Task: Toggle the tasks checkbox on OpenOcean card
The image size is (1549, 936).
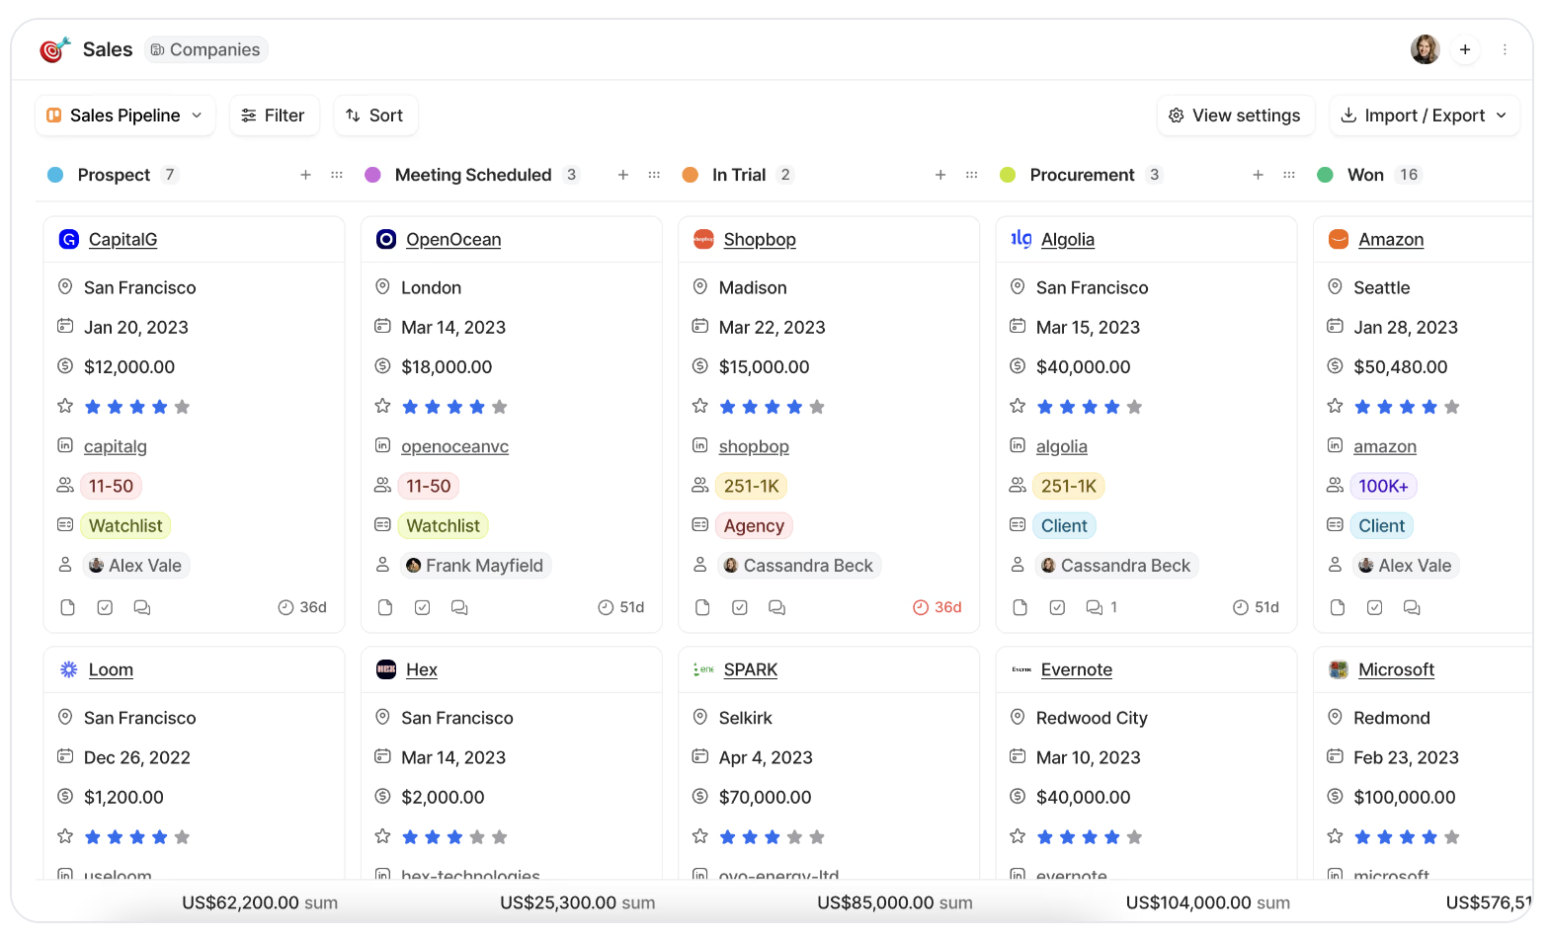Action: (x=422, y=607)
